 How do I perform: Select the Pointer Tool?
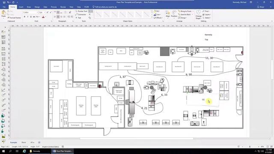coord(81,11)
